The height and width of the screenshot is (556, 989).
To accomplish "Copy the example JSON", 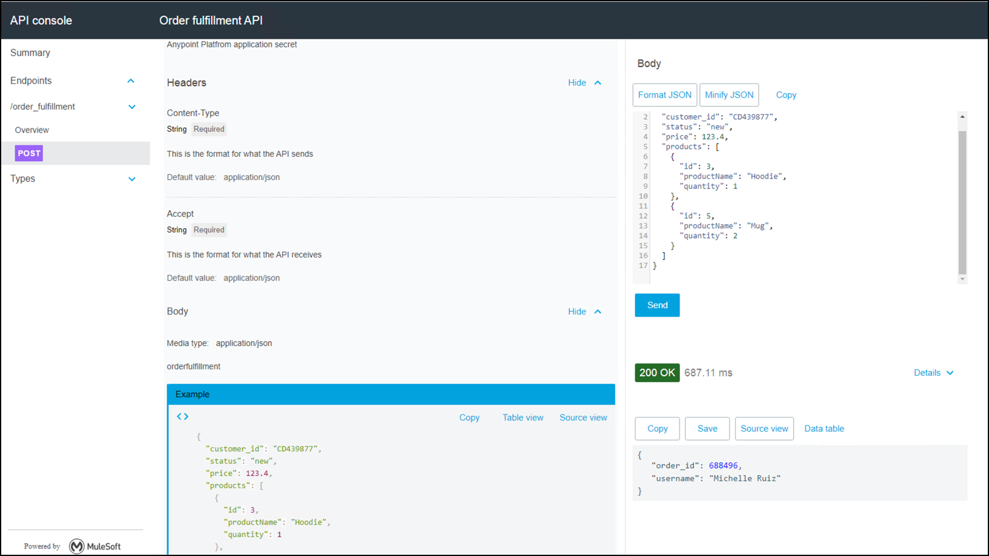I will point(469,417).
